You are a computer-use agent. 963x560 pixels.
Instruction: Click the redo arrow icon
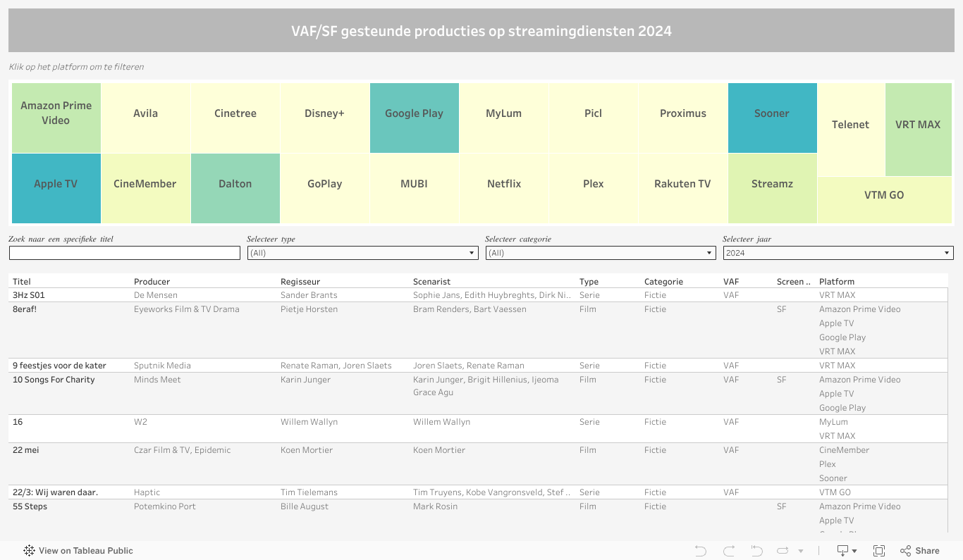point(729,551)
